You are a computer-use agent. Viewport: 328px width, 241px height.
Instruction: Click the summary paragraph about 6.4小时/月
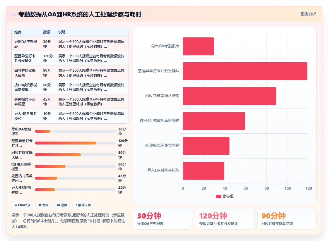pyautogui.click(x=68, y=221)
